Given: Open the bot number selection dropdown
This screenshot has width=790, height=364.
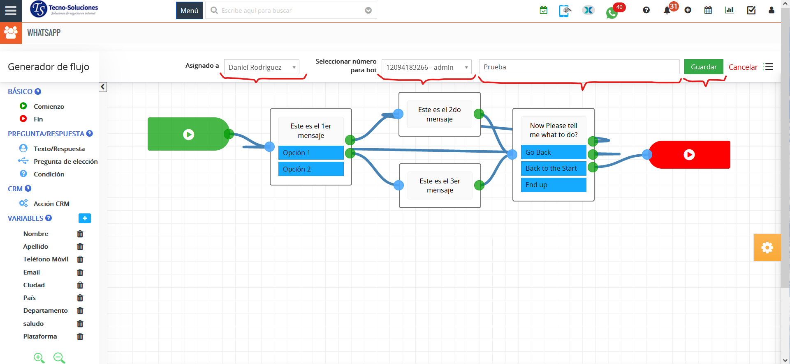Looking at the screenshot, I should (426, 67).
